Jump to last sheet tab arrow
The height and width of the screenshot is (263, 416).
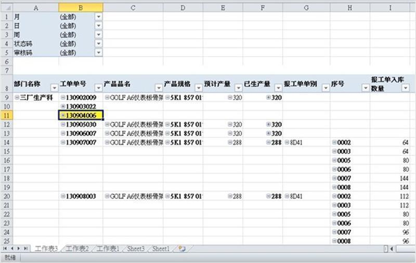tap(25, 248)
